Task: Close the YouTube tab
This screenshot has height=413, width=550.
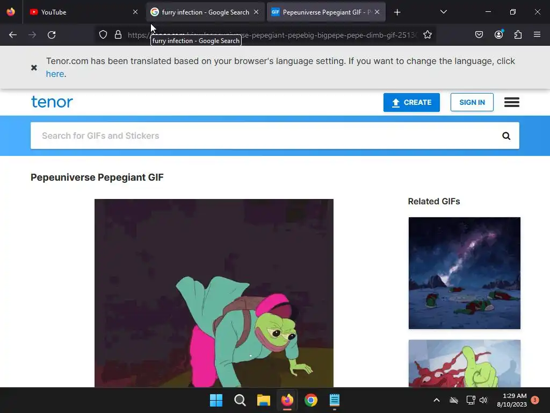Action: (135, 12)
